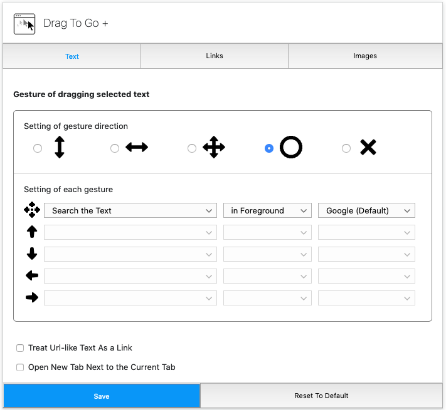Open the in Foreground dropdown
The height and width of the screenshot is (410, 446).
pyautogui.click(x=267, y=210)
